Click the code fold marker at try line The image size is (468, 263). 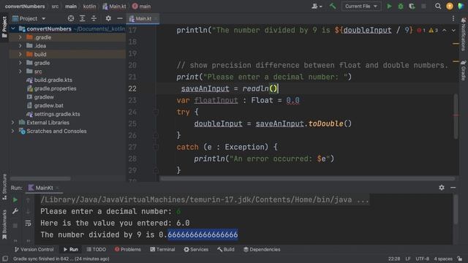tap(156, 112)
